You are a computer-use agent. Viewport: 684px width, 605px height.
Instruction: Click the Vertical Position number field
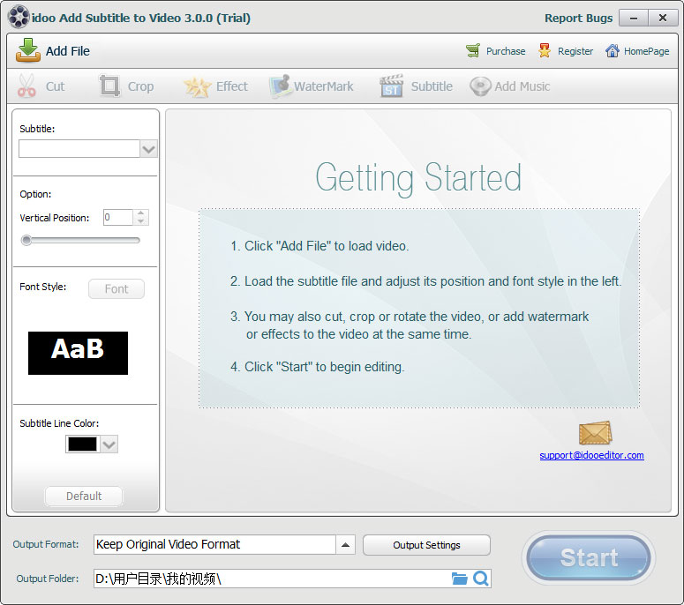click(x=118, y=217)
